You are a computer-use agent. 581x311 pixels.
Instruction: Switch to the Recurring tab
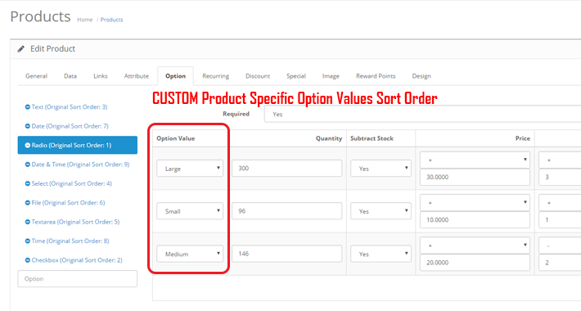click(x=215, y=76)
